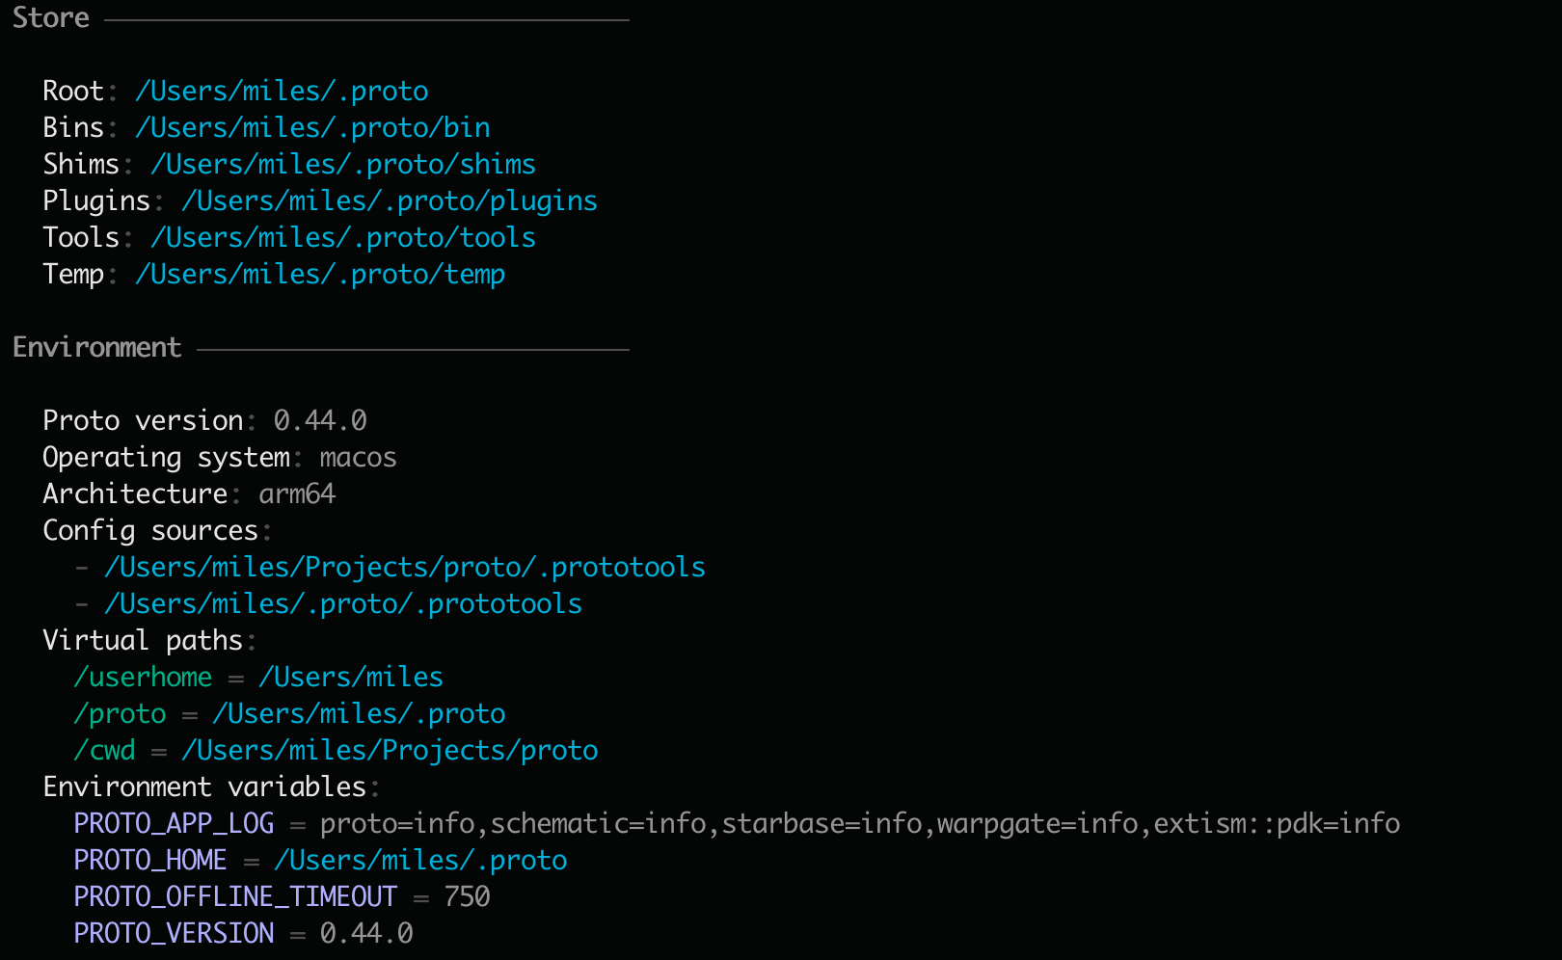The width and height of the screenshot is (1562, 960).
Task: Click the /cwd virtual path name
Action: [105, 751]
